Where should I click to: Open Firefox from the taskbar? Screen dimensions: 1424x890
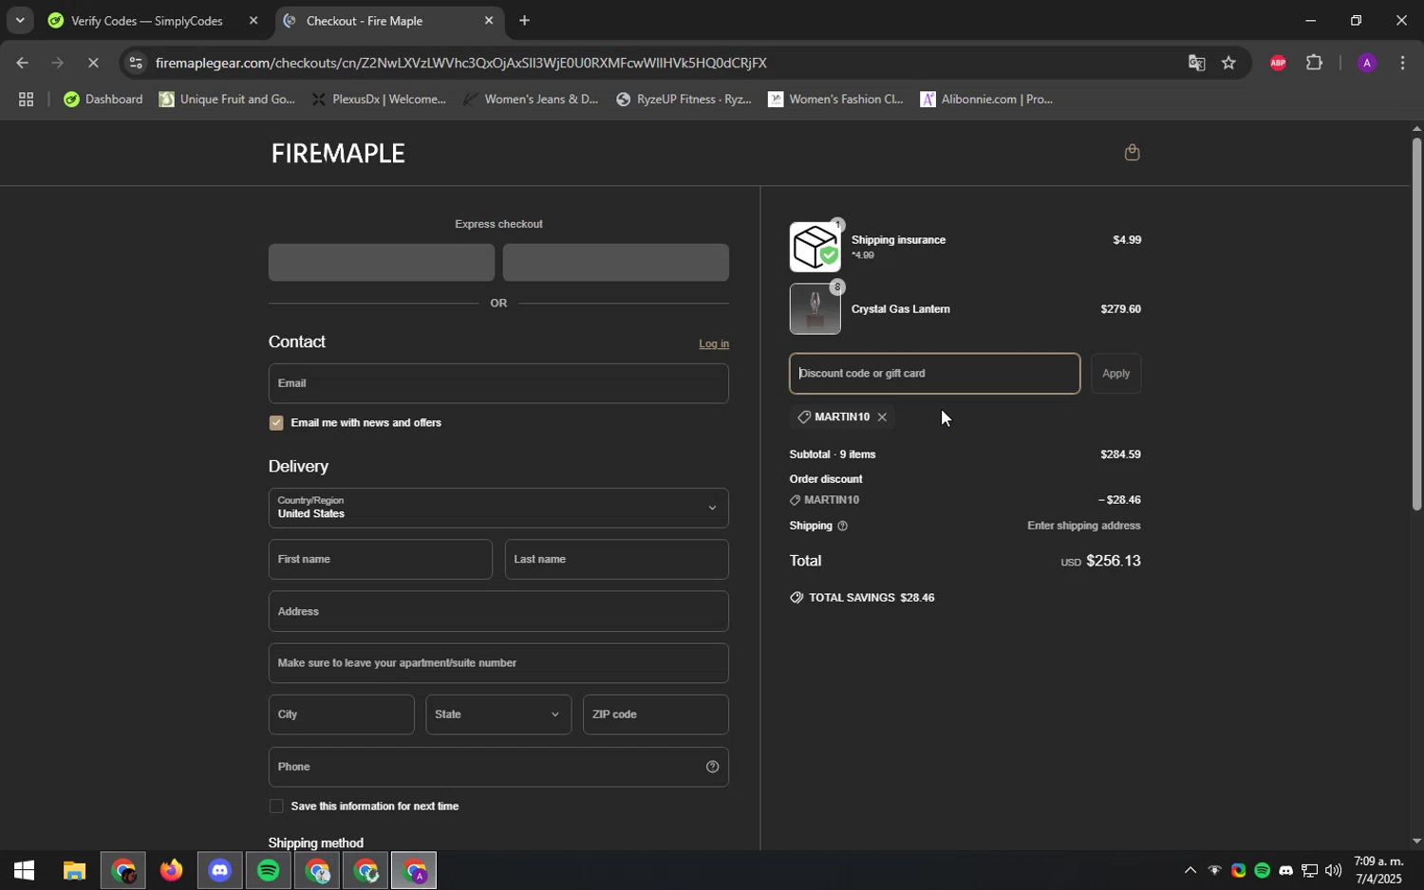[x=171, y=870]
